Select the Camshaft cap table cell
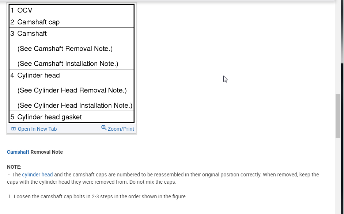The width and height of the screenshot is (344, 214). point(75,22)
